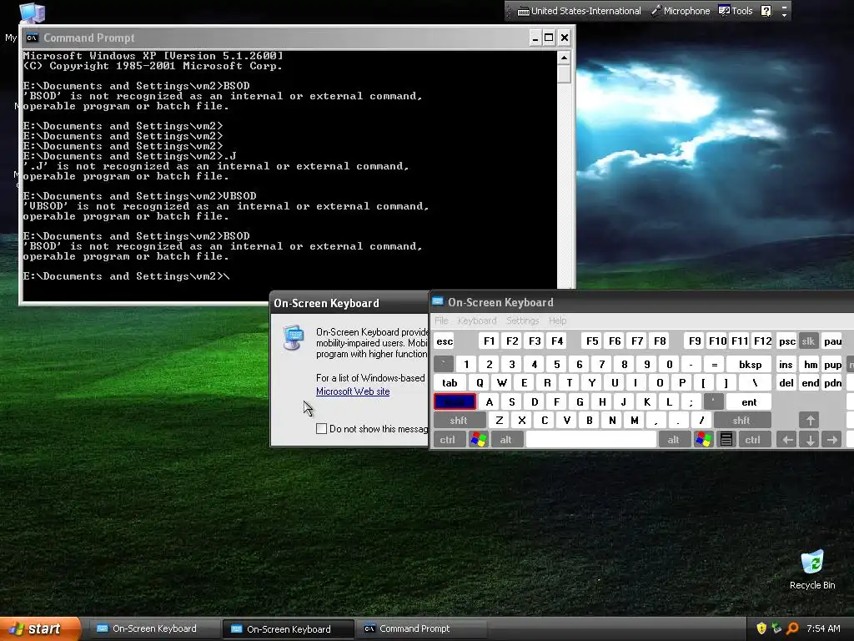The image size is (854, 641).
Task: Click the security shield tray icon
Action: click(761, 628)
